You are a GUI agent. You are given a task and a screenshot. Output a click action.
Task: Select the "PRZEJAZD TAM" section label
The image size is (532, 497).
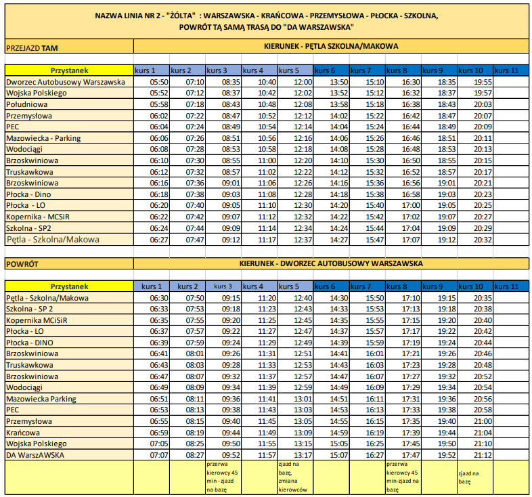tap(32, 48)
